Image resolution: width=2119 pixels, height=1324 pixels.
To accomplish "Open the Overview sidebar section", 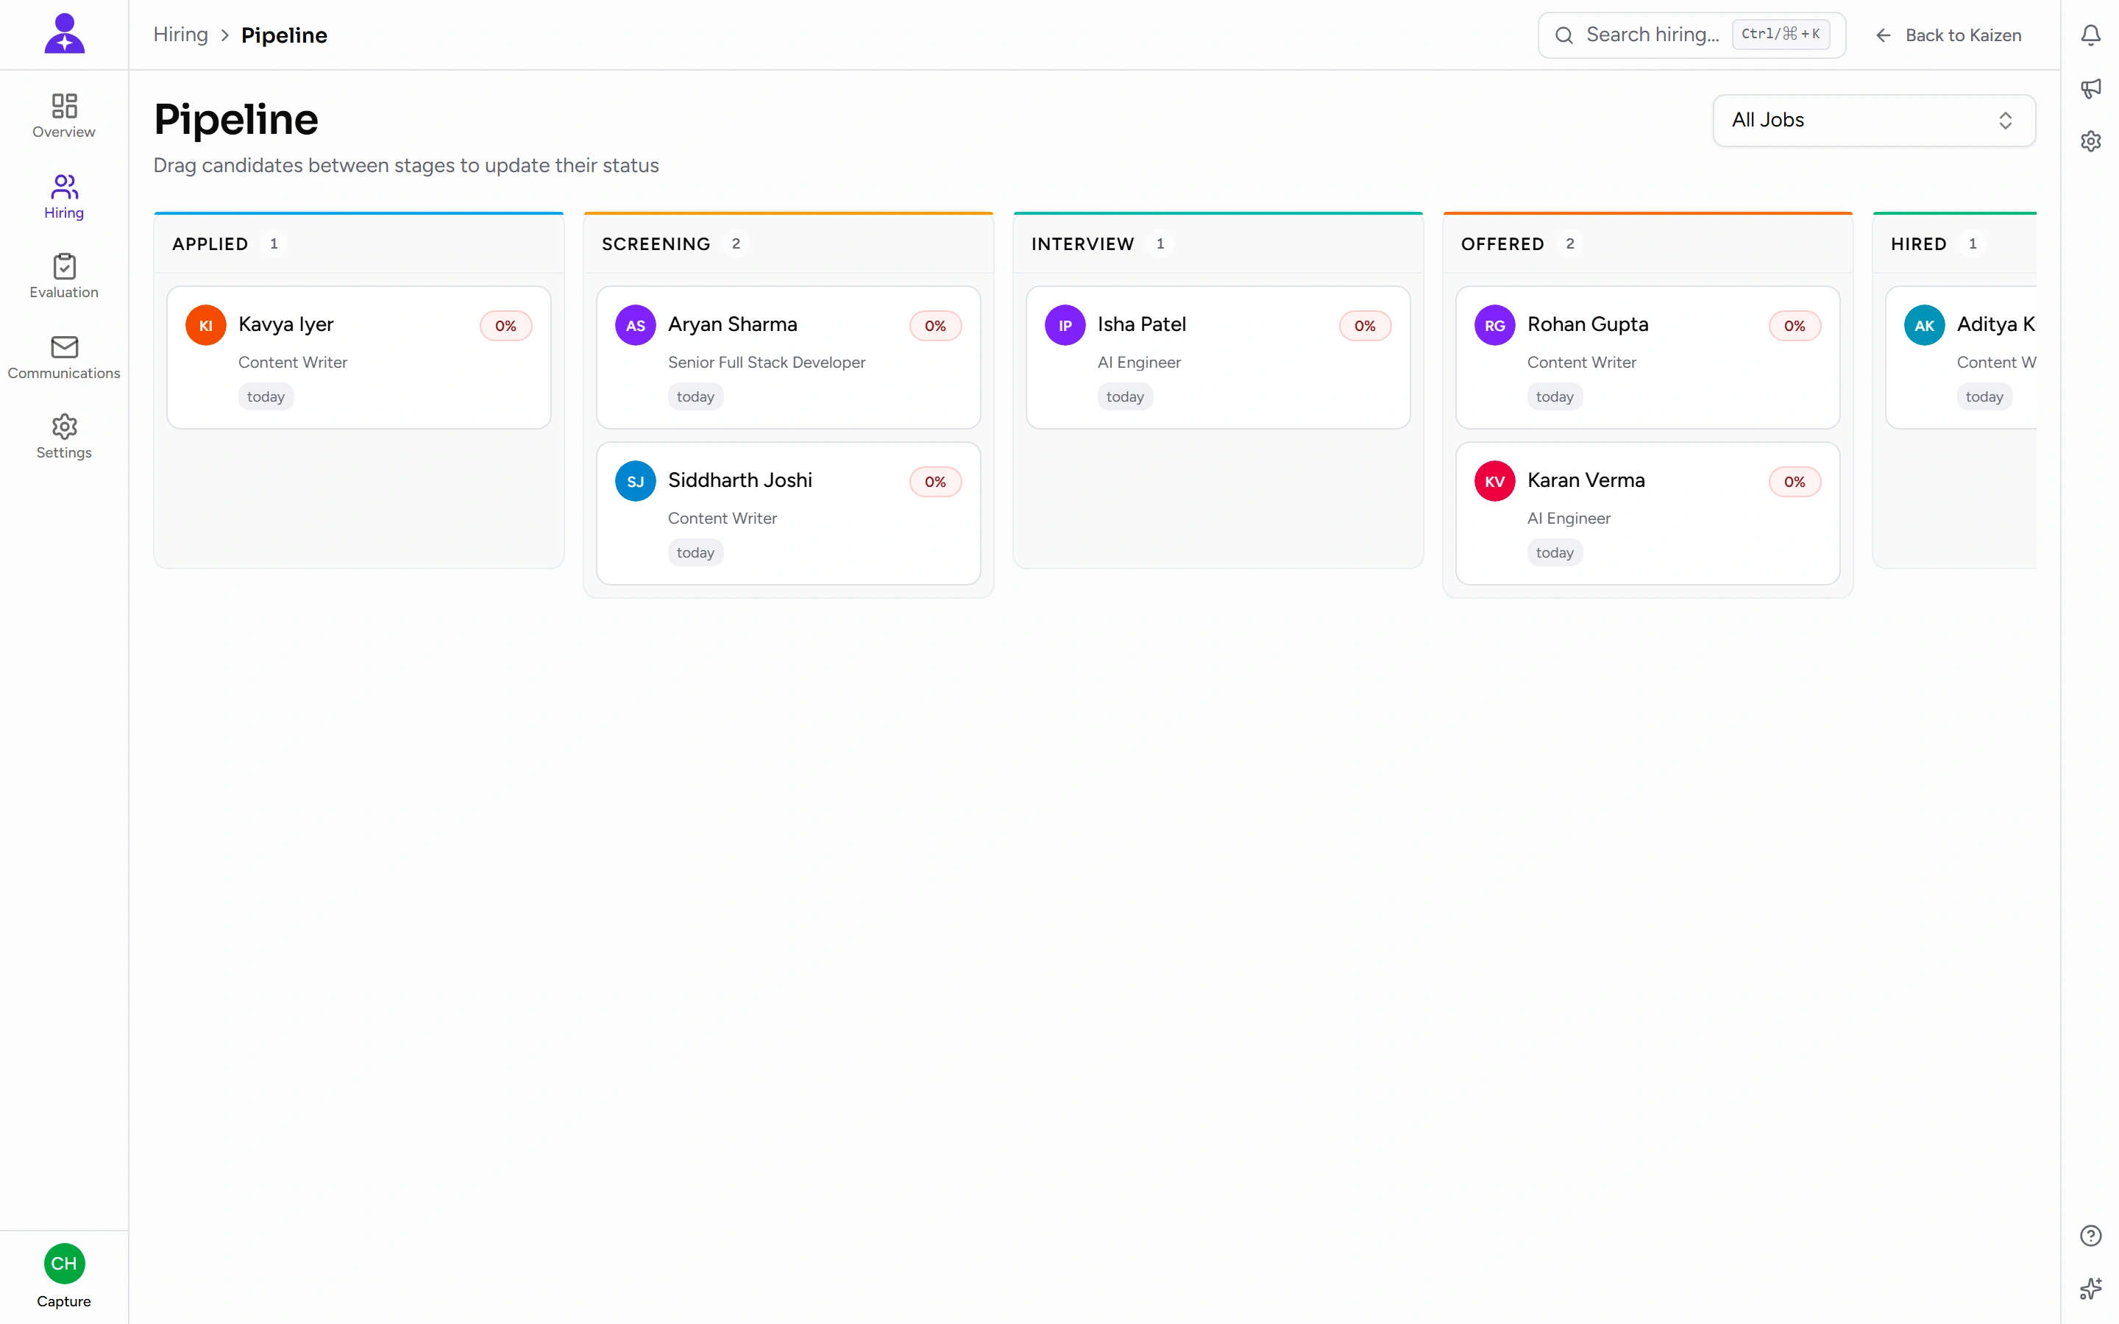I will (64, 115).
